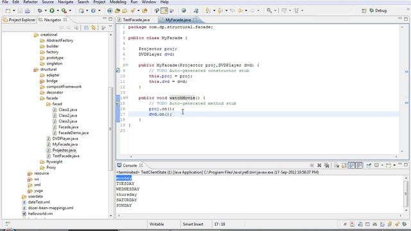This screenshot has height=231, width=411.
Task: Open the Source menu
Action: pos(48,2)
